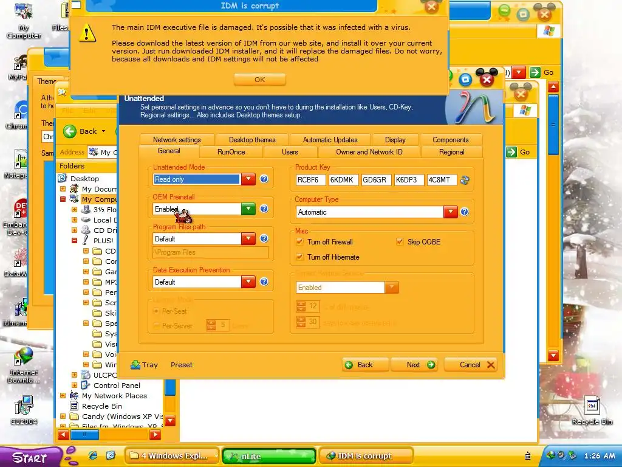This screenshot has height=467, width=622.
Task: Click OK in IDM corrupt dialog
Action: click(260, 80)
